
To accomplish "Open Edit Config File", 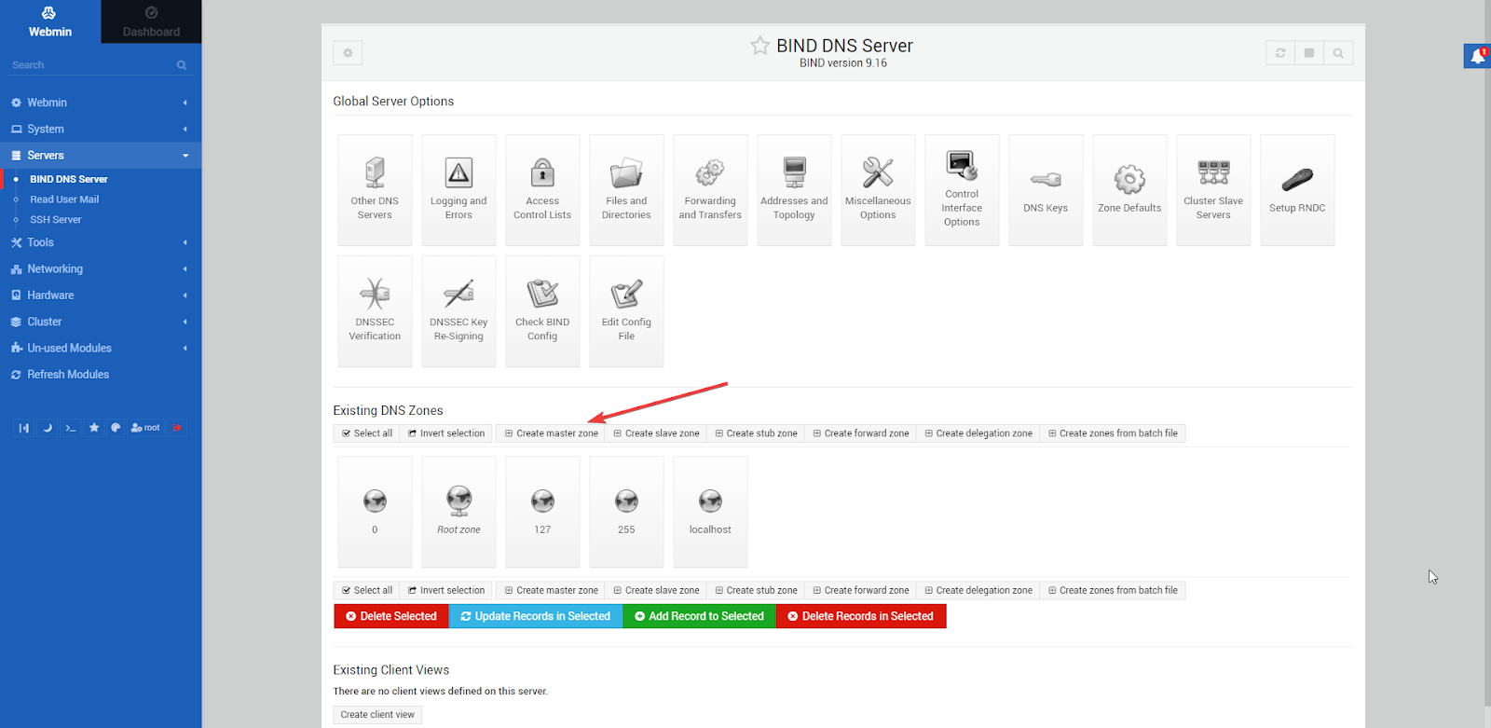I will [x=626, y=311].
